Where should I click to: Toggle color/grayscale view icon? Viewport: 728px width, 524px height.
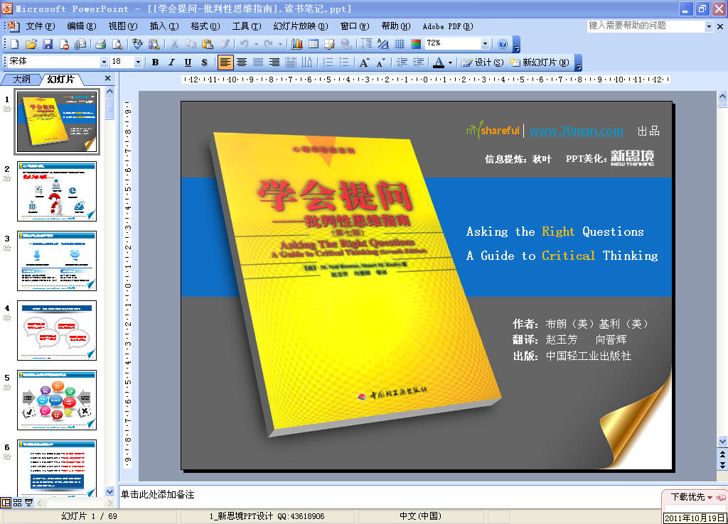pyautogui.click(x=416, y=44)
